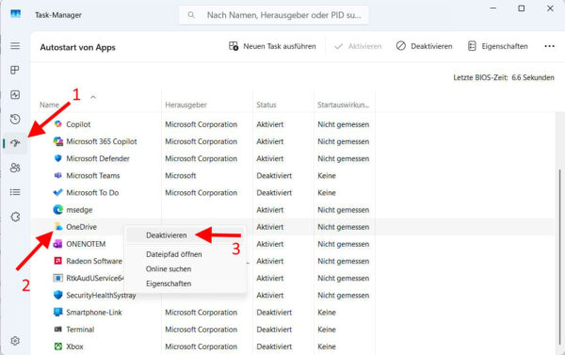Click the Smartphone-Link icon
565x355 pixels.
57,312
